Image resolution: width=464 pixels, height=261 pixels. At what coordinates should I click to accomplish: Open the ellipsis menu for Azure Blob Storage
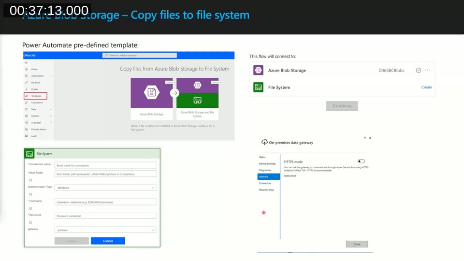(x=427, y=70)
